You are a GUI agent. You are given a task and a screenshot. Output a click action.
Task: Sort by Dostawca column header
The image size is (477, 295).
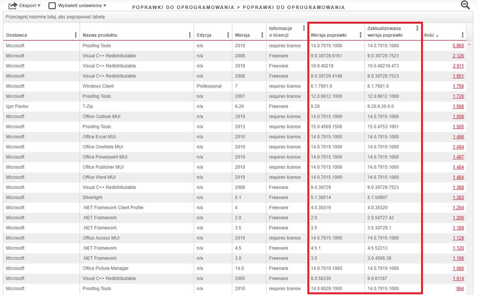point(16,35)
